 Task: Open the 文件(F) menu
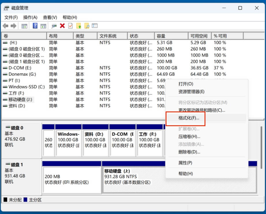click(x=11, y=17)
